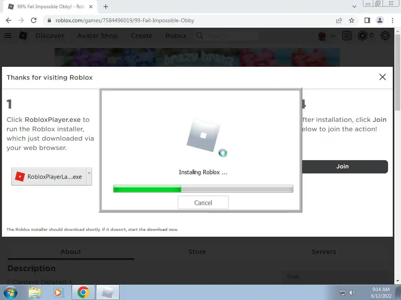Bookmark page with the star icon
Image resolution: width=401 pixels, height=300 pixels.
tap(352, 20)
